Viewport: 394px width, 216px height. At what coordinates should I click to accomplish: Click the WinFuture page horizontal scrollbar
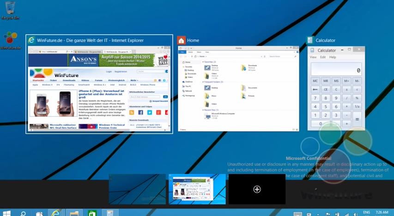98,130
